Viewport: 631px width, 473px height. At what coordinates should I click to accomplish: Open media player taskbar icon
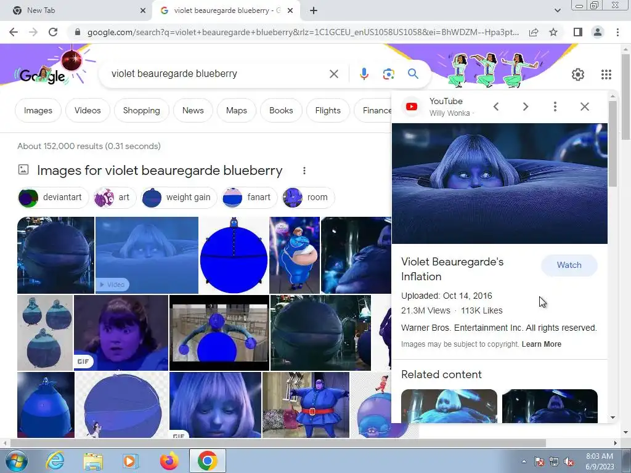click(131, 461)
